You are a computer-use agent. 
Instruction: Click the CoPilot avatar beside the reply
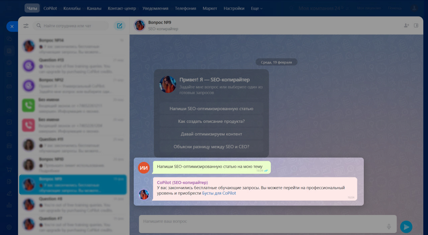(x=144, y=195)
